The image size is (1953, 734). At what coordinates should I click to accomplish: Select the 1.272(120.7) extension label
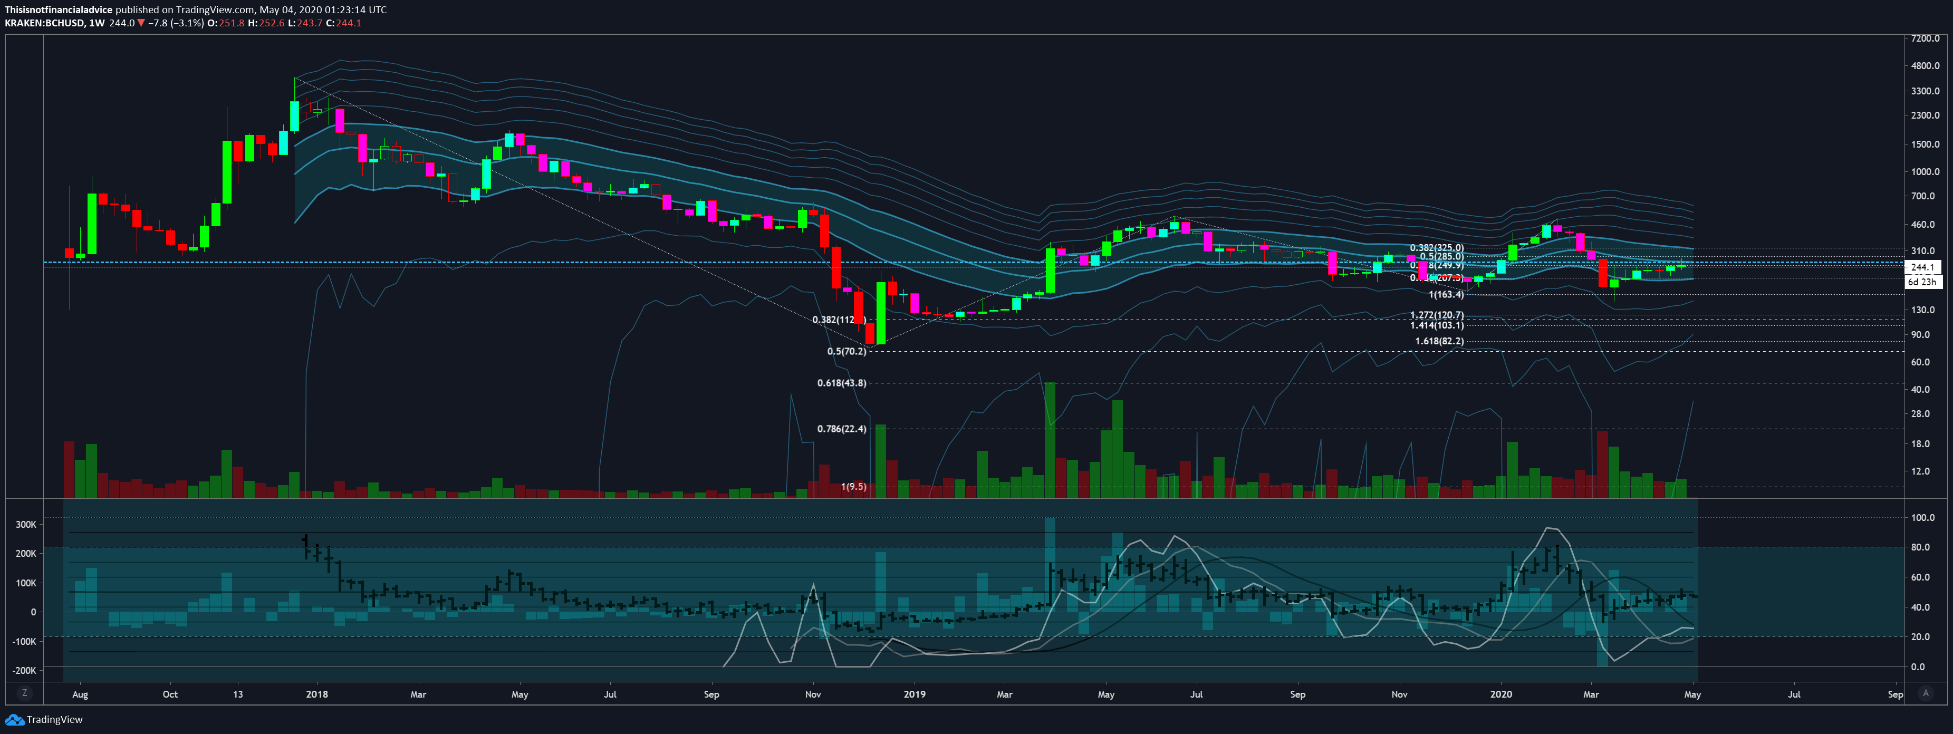pos(1437,315)
